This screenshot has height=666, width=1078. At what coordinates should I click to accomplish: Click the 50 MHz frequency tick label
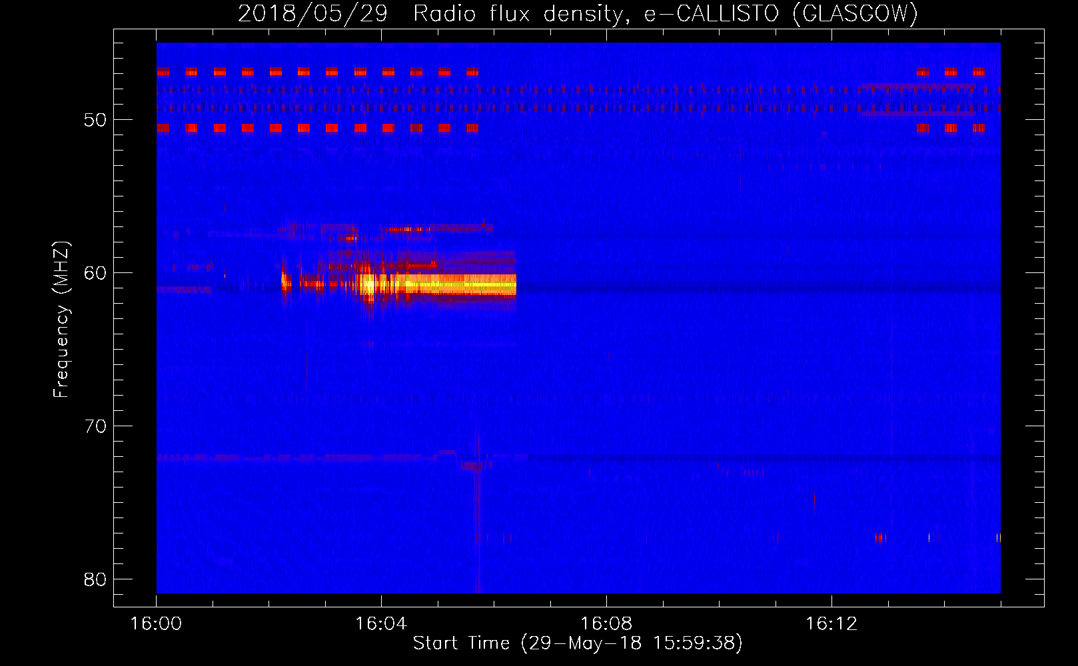coord(95,120)
